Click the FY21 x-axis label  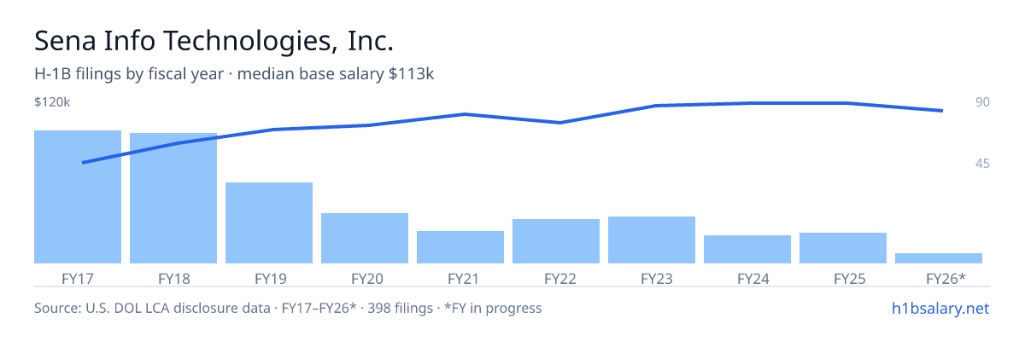click(460, 279)
